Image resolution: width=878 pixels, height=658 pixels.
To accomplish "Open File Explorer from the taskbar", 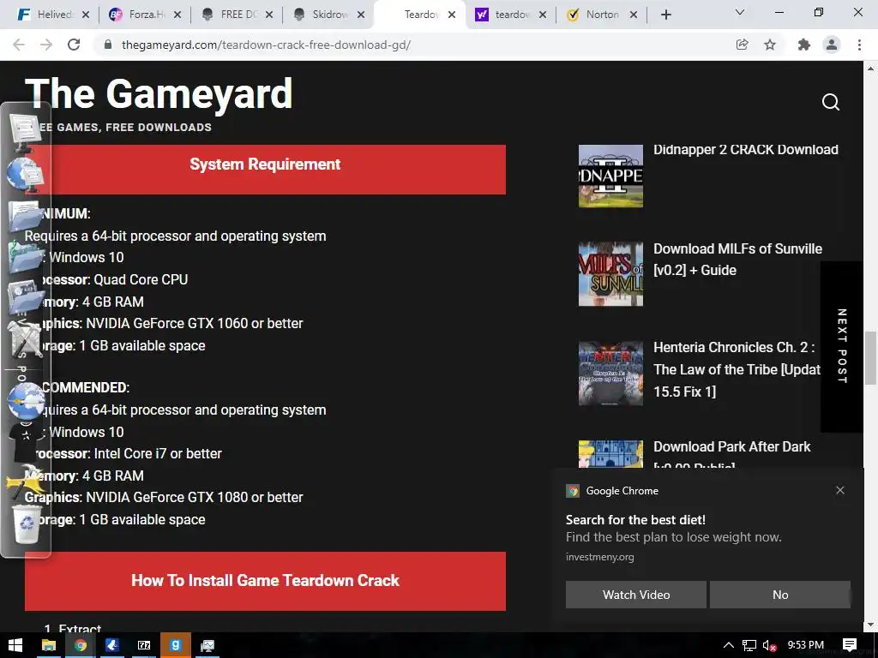I will click(49, 645).
